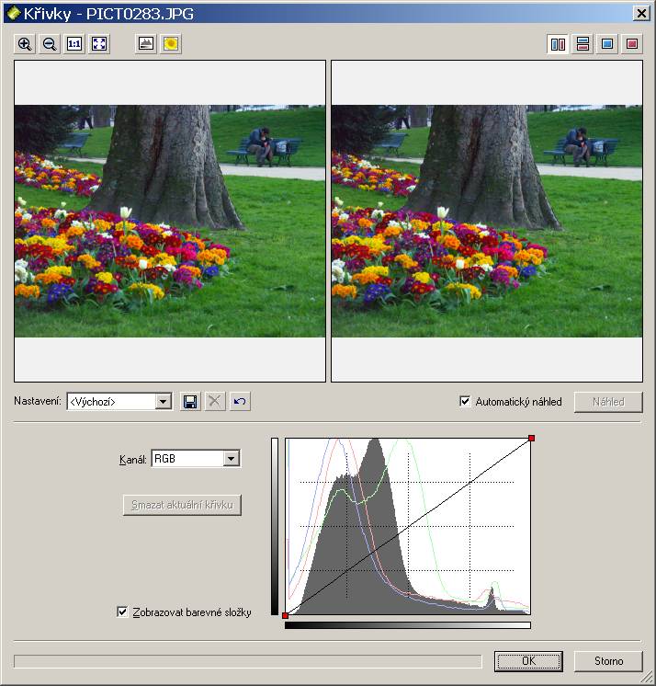Cancel the dialog with Storno
Image resolution: width=656 pixels, height=686 pixels.
[608, 660]
